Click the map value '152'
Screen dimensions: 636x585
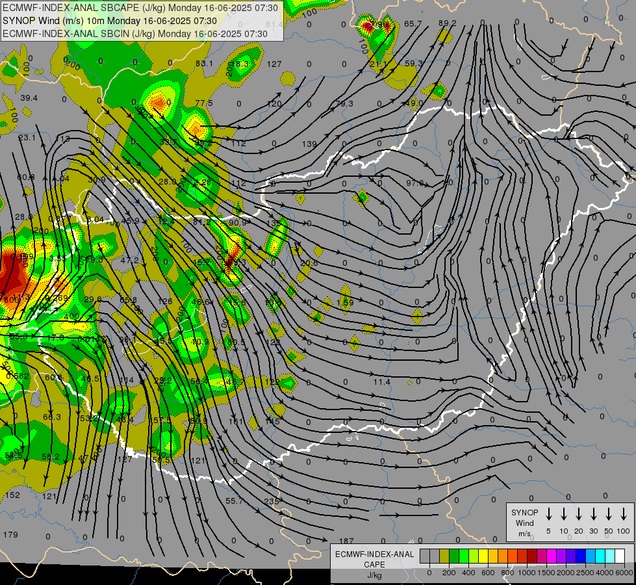[12, 495]
